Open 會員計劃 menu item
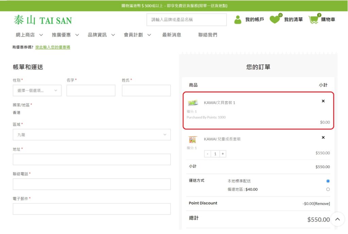The image size is (348, 234). tap(133, 35)
